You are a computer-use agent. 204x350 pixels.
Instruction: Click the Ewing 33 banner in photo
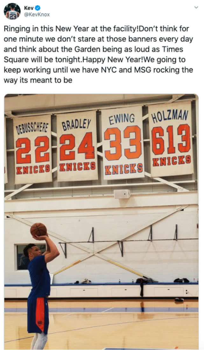[x=123, y=143]
